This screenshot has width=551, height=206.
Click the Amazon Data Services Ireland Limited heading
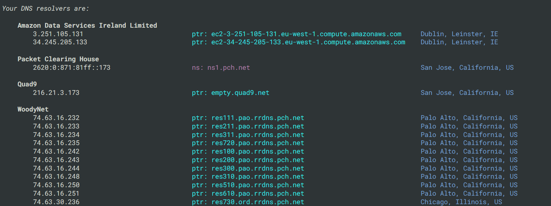point(87,25)
